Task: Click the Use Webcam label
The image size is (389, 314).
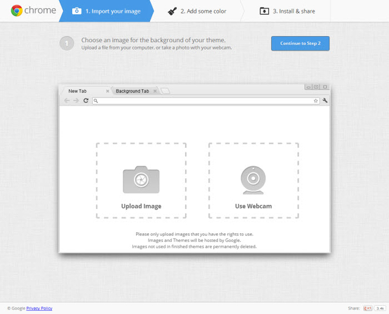Action: [x=253, y=206]
